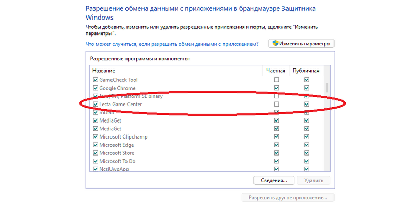Enable Частная network for Lesta Game Center

point(276,104)
